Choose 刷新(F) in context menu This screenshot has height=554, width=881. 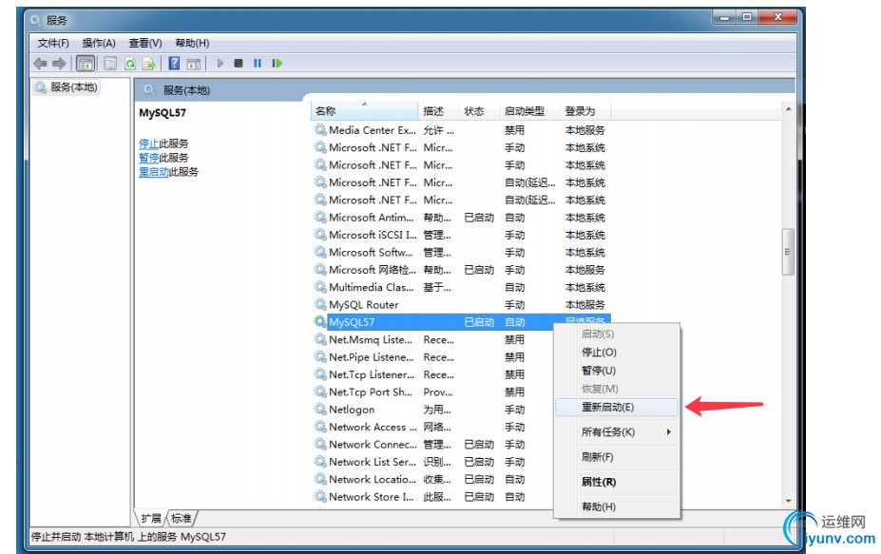click(x=617, y=457)
